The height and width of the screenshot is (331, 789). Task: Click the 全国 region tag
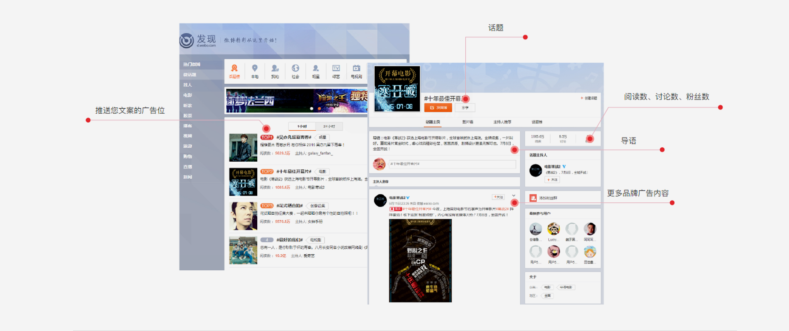(547, 296)
